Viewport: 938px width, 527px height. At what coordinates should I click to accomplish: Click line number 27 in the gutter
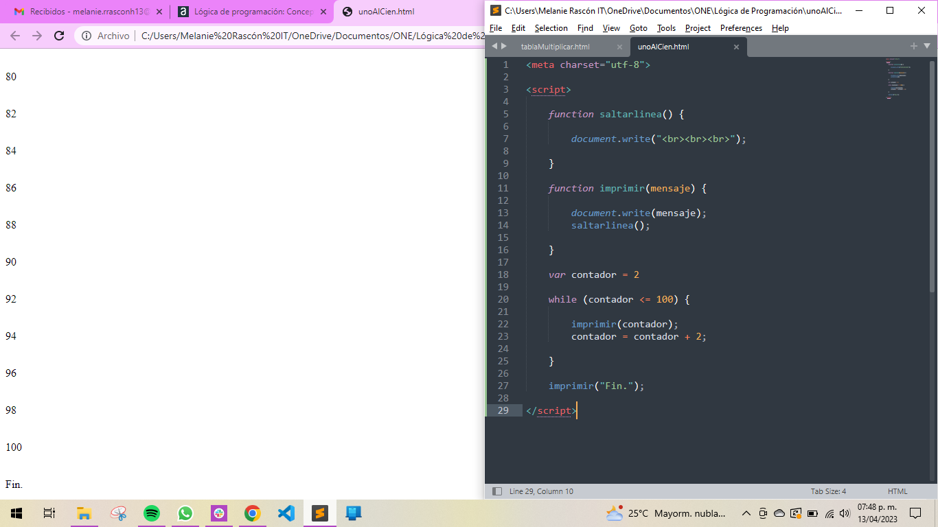pos(503,386)
